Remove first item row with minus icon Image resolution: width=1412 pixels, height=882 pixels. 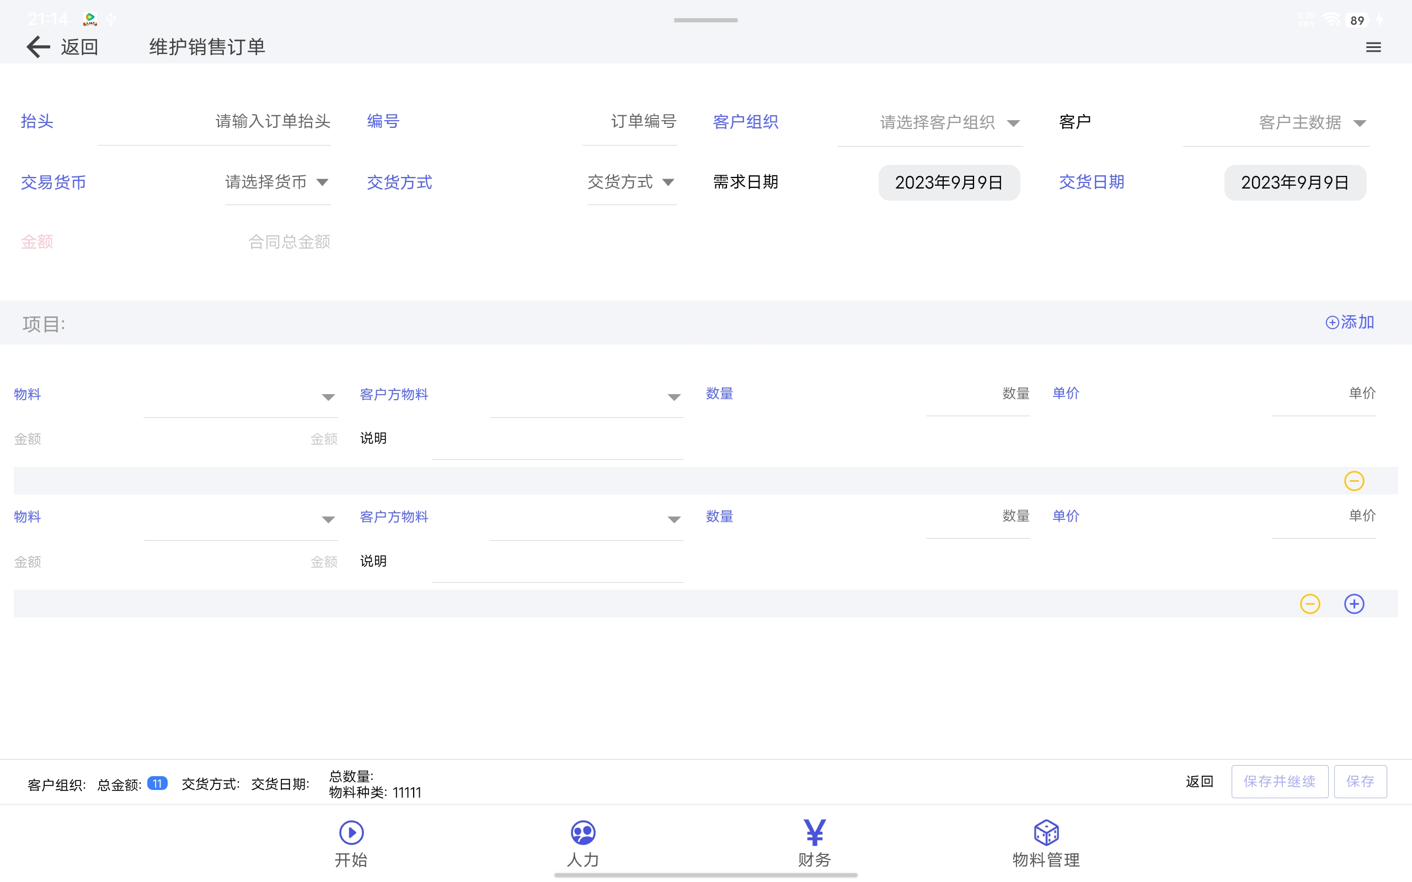click(x=1354, y=481)
